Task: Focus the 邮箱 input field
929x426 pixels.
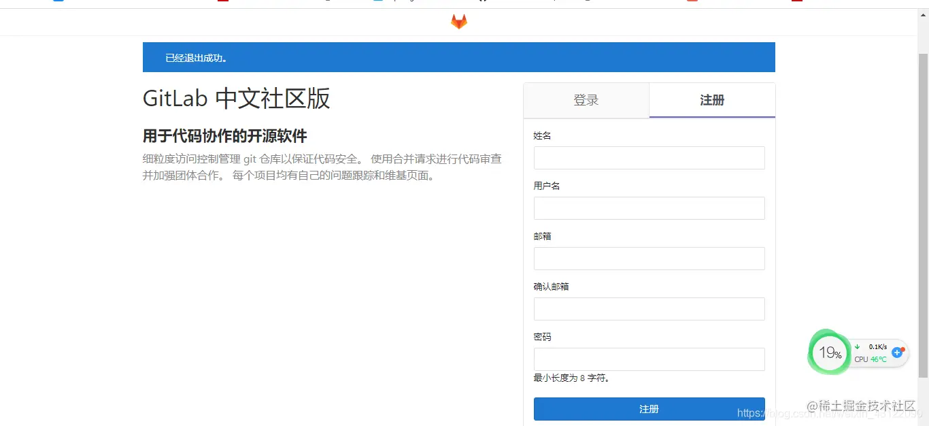Action: pyautogui.click(x=649, y=259)
